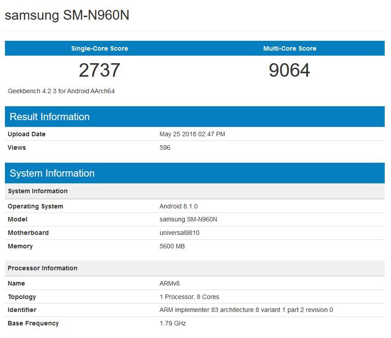Select the Identifier label
Viewport: 391px width, 338px height.
tap(22, 310)
